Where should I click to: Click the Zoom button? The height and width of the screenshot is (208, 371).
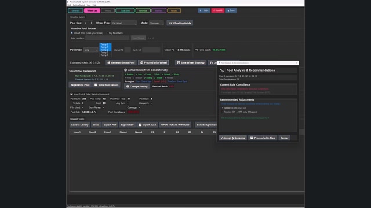231,10
